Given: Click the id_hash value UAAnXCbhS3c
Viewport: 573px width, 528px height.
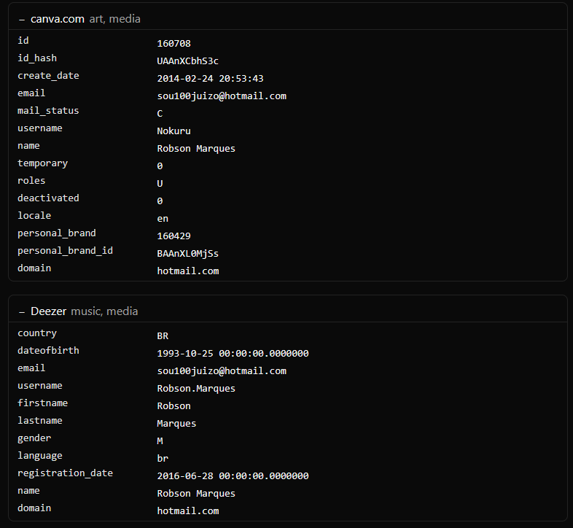Looking at the screenshot, I should [187, 61].
